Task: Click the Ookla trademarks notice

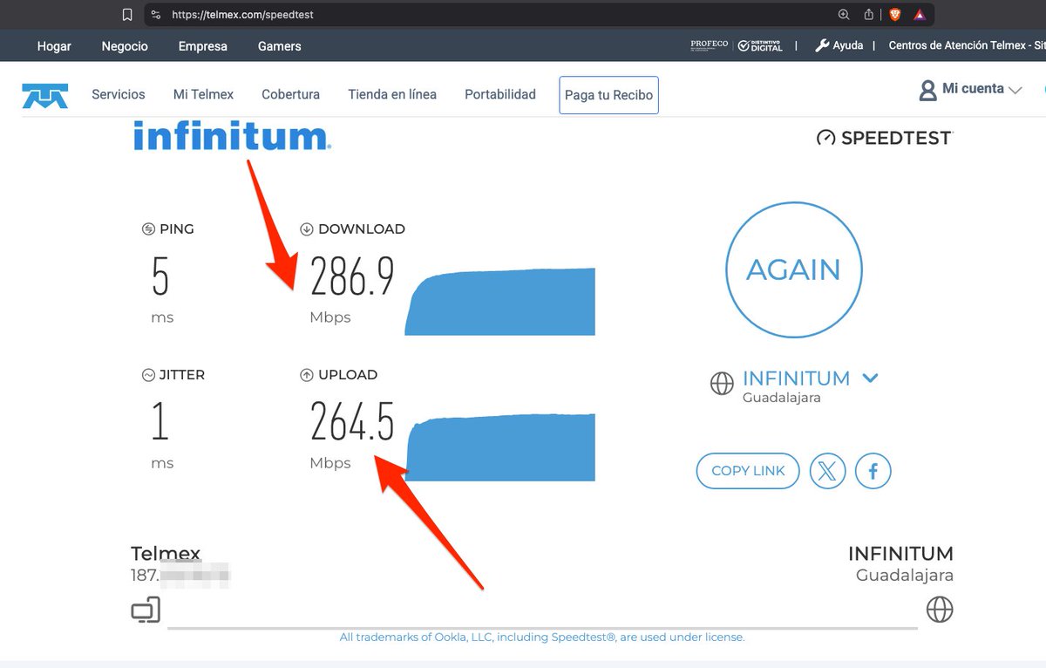Action: point(542,637)
